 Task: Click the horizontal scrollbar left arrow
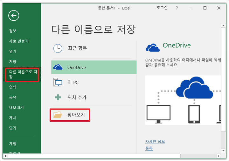[5, 156]
